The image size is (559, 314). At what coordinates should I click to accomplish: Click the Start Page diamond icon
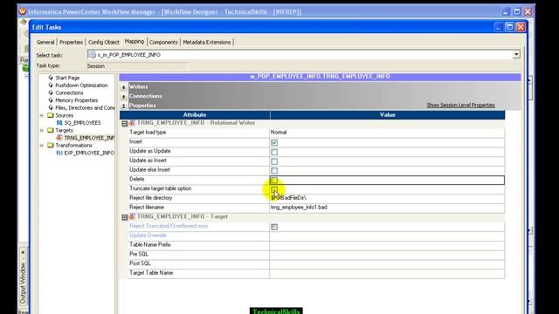[51, 78]
